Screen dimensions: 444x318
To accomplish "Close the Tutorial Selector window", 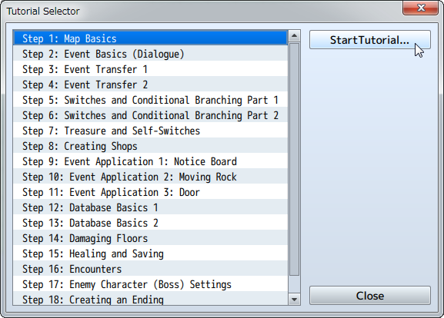I will [420, 8].
